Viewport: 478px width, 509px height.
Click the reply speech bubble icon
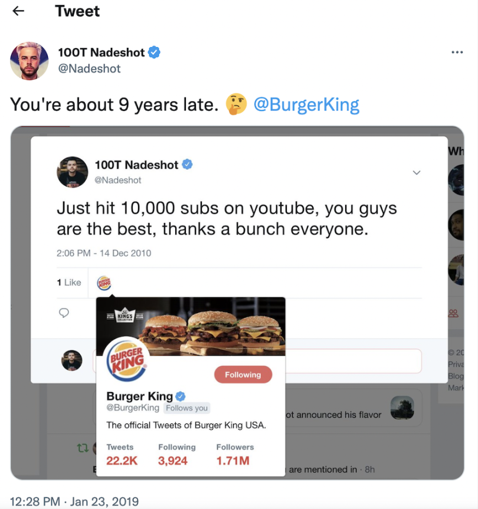pyautogui.click(x=64, y=313)
